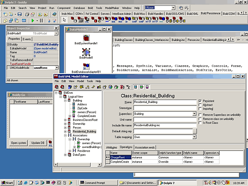Collapse the Associations node in model tree
248x186 pixels.
pos(65,136)
